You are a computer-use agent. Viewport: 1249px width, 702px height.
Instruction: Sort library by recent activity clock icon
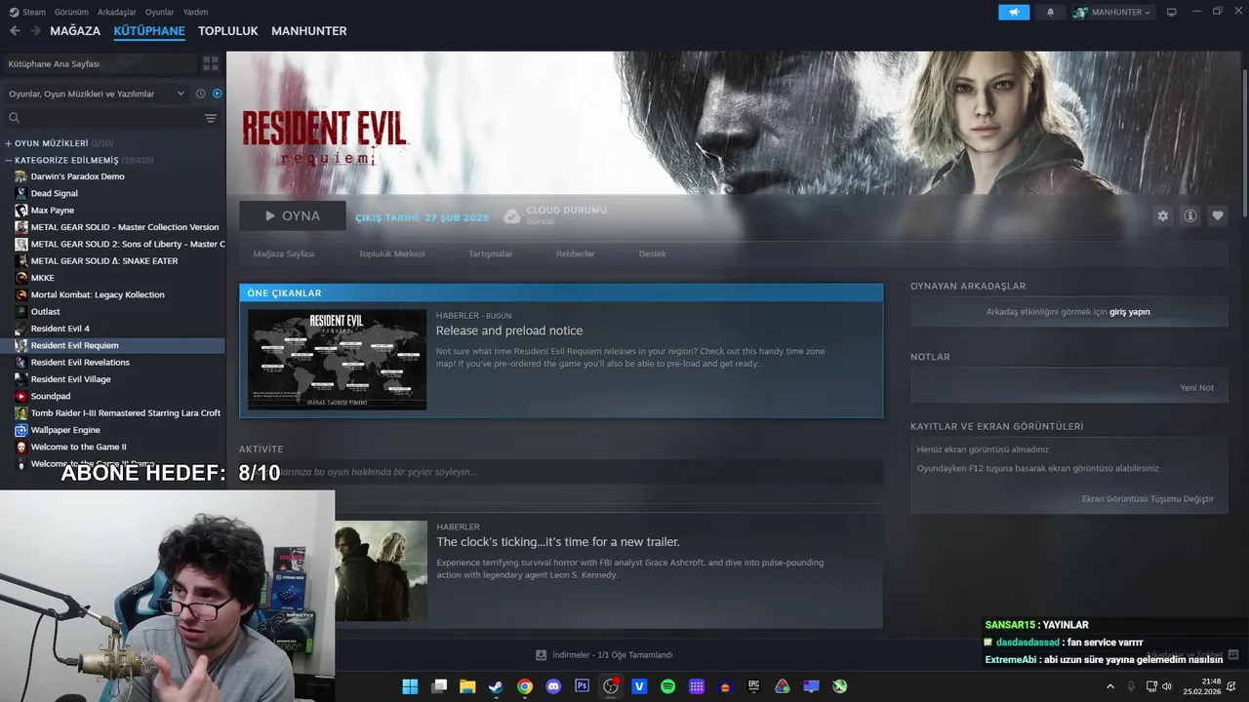click(x=200, y=94)
